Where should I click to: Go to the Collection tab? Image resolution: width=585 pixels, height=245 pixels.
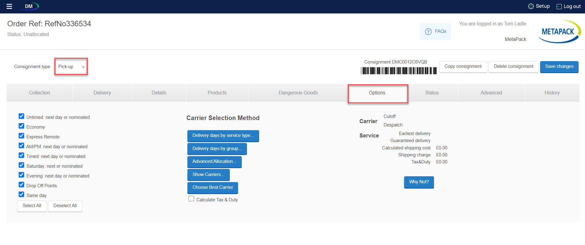(39, 93)
